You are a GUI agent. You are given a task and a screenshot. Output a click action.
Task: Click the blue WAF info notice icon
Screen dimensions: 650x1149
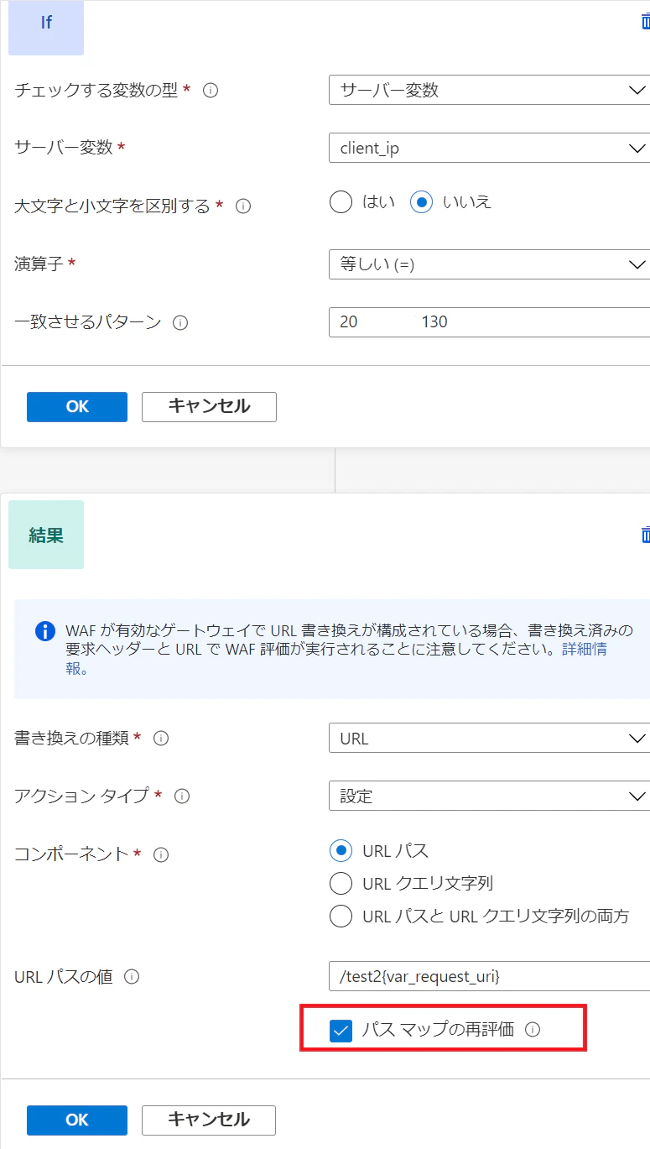coord(45,631)
